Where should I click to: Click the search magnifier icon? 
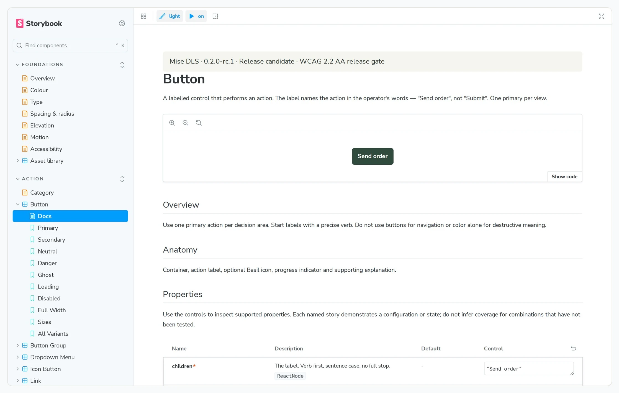pyautogui.click(x=19, y=45)
